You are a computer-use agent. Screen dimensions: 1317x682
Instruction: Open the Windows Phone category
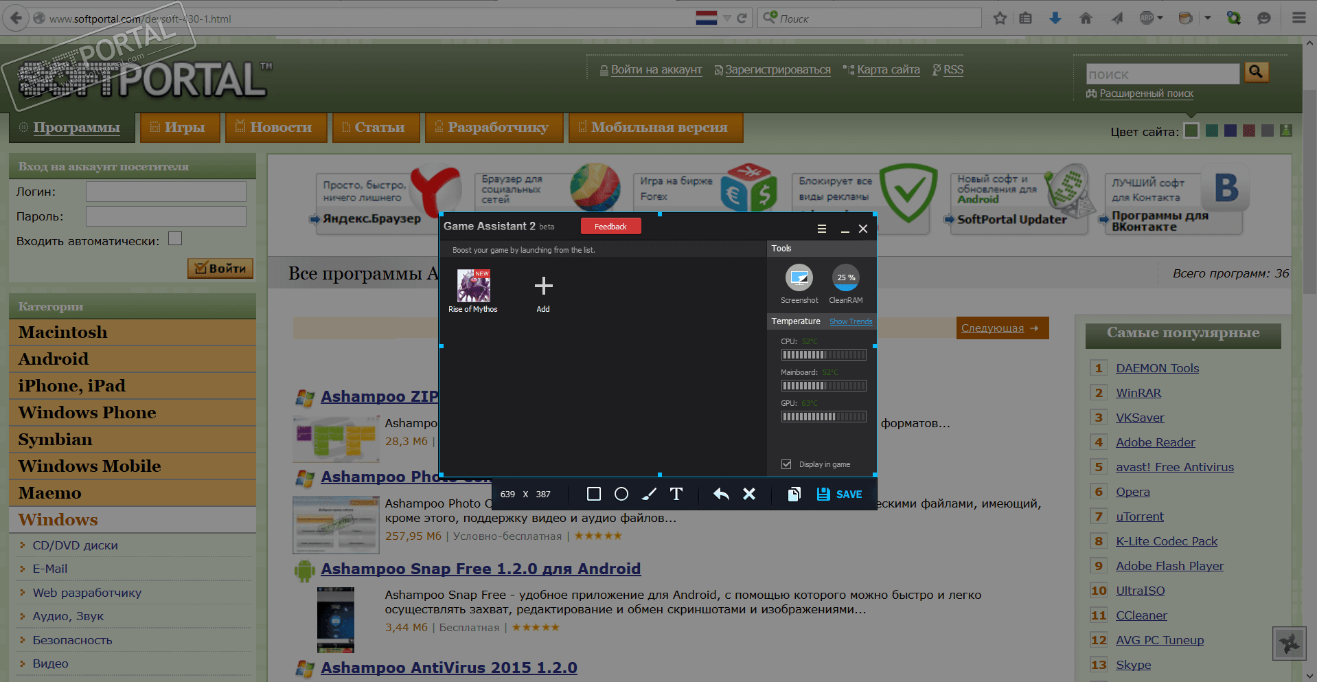pyautogui.click(x=133, y=413)
